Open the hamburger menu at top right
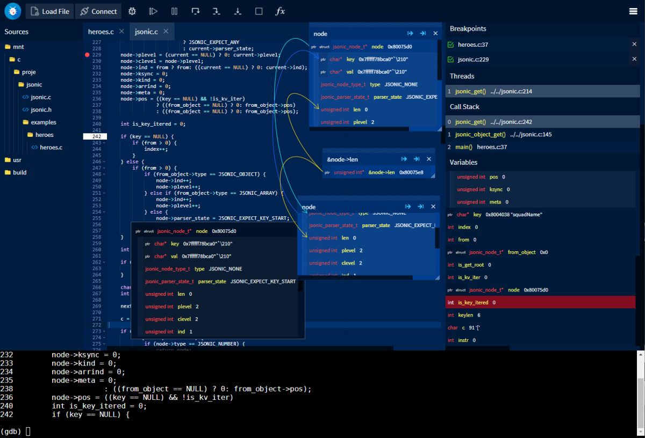This screenshot has width=645, height=438. (633, 11)
